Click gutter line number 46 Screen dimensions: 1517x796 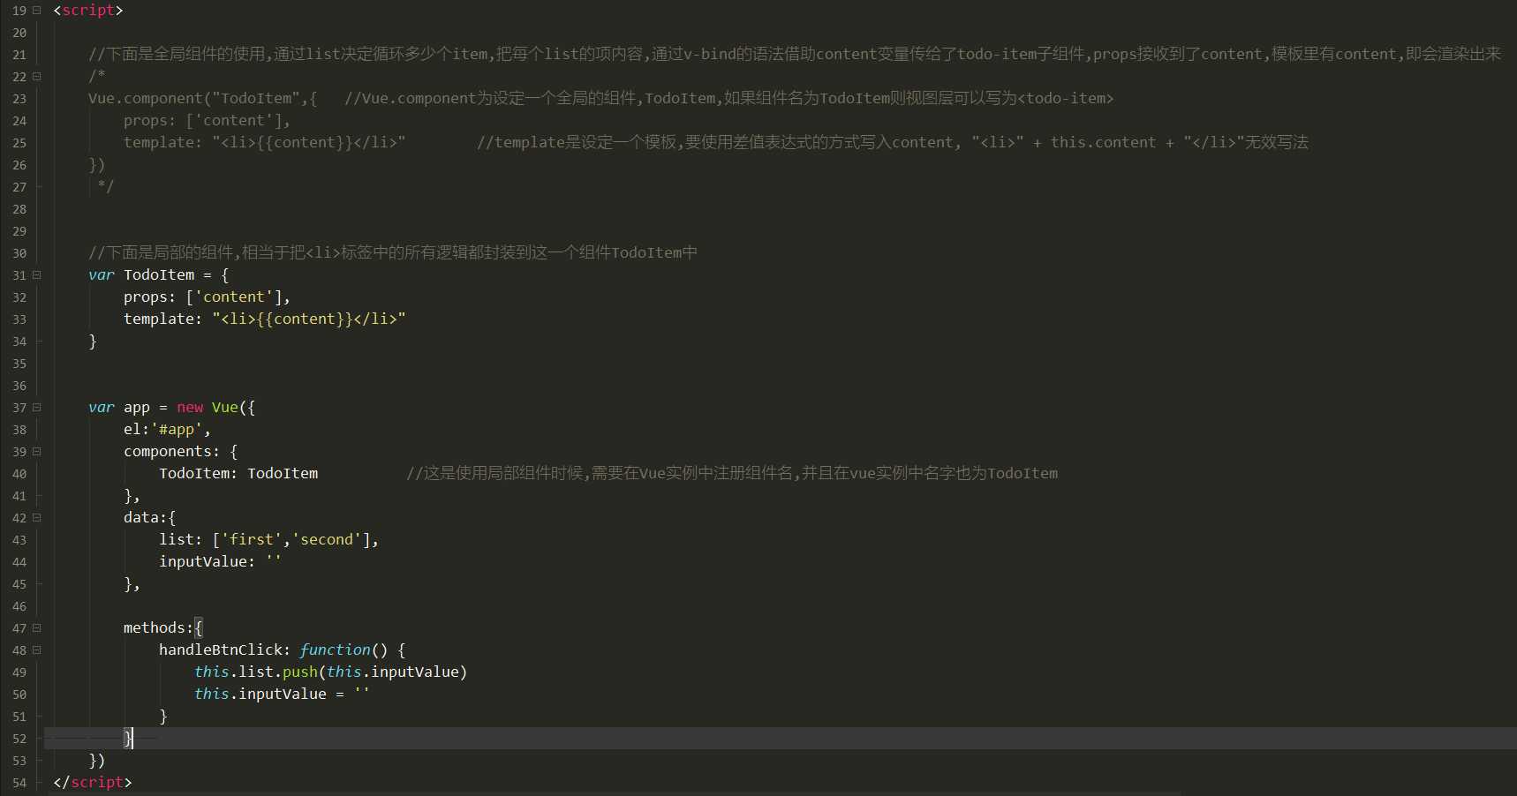point(19,607)
